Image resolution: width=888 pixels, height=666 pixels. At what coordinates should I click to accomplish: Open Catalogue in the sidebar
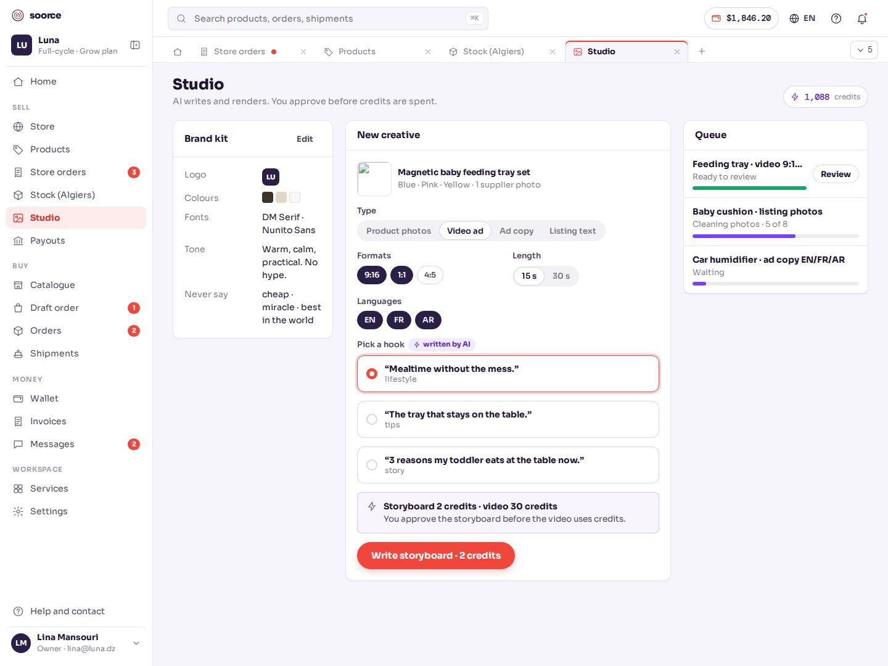click(76, 285)
